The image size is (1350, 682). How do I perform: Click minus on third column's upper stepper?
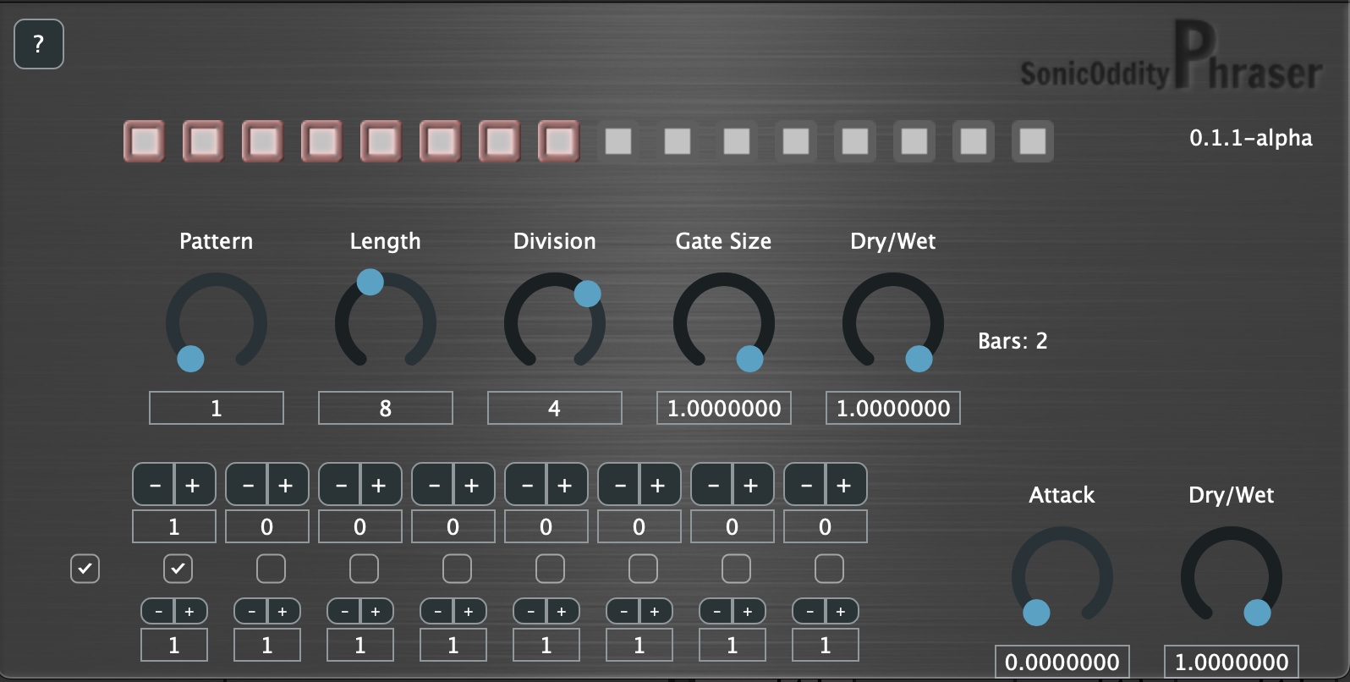[340, 485]
